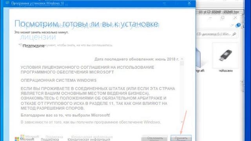Image resolution: width=251 pixels, height=141 pixels.
Task: Click license text scroll-up arrow
Action: [182, 59]
